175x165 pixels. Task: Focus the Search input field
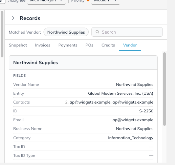coord(127,32)
